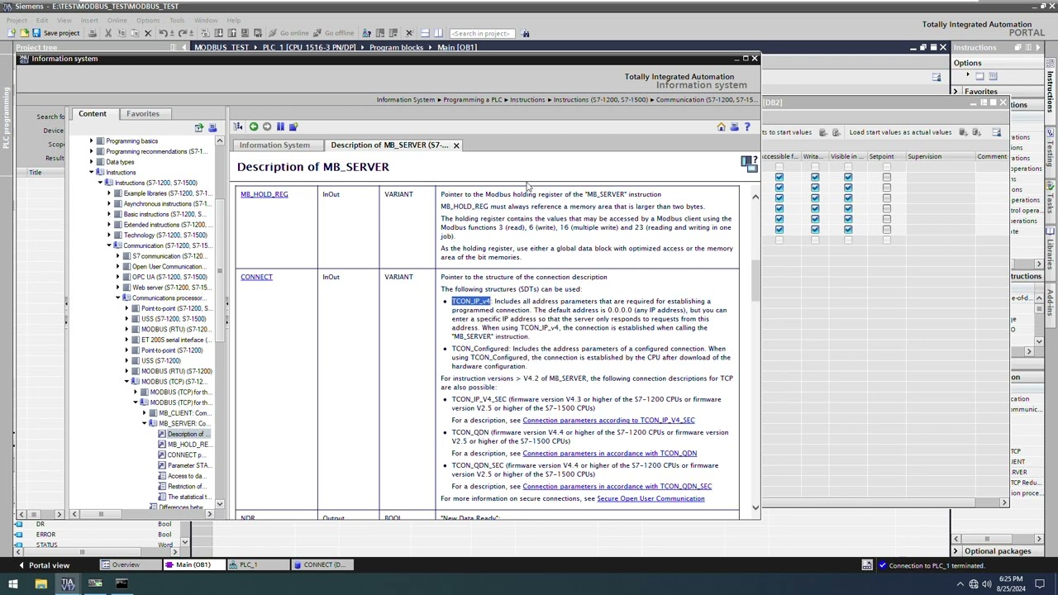
Task: Click the print icon above the contents tree
Action: click(212, 128)
